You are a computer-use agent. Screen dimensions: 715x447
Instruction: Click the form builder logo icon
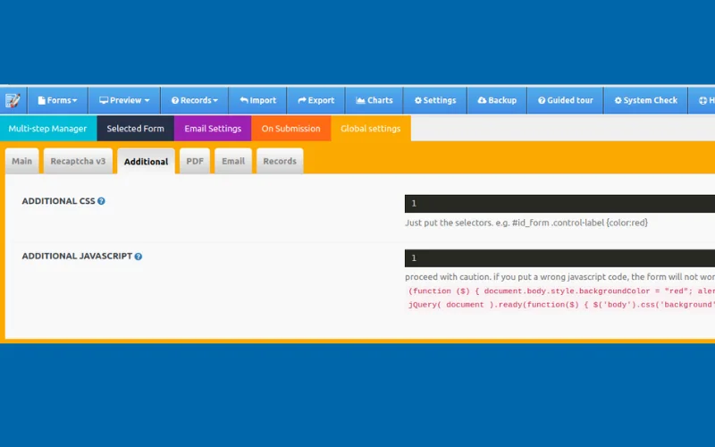pos(13,100)
